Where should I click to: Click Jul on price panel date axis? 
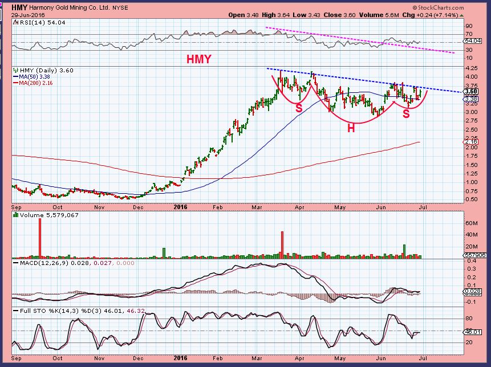pos(423,207)
